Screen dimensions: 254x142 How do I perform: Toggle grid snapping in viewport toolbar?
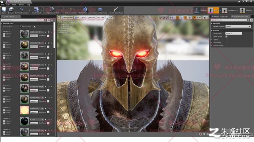tap(177, 18)
